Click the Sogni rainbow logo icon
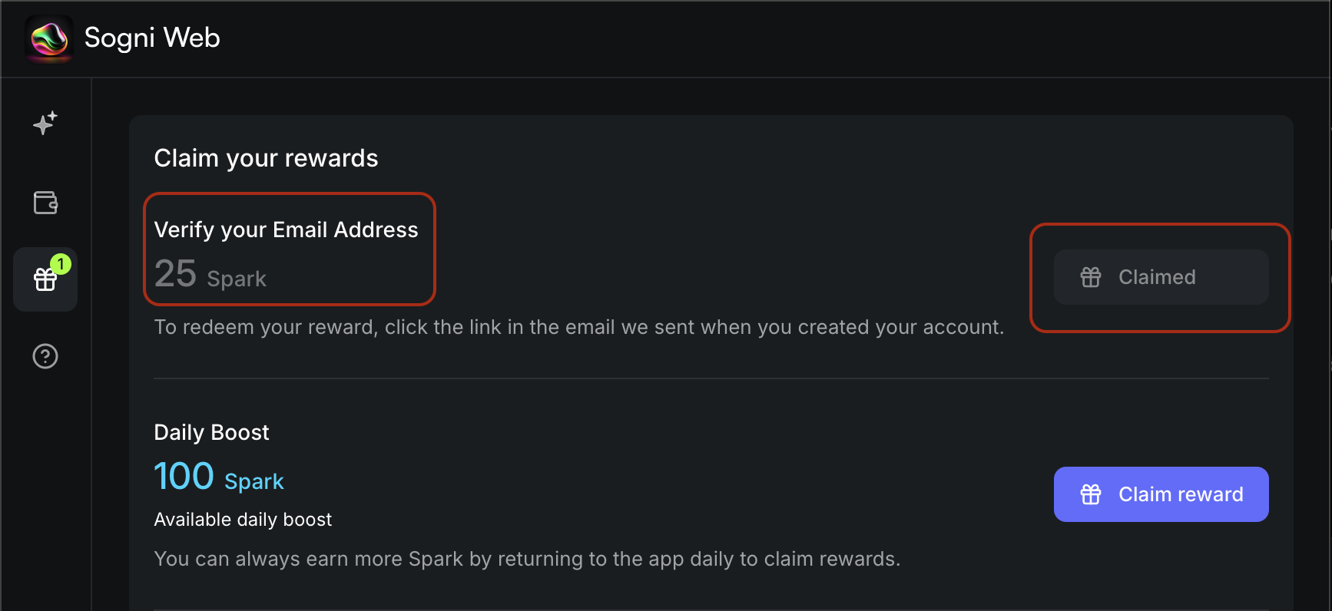This screenshot has height=611, width=1332. [x=48, y=38]
